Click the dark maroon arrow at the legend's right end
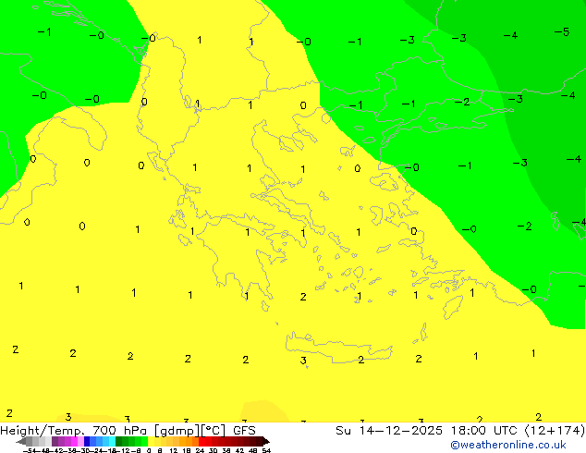The image size is (586, 453). 266,441
